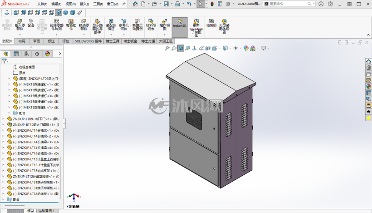Open Assembly Features (装配体特征) tool
This screenshot has height=213, width=372.
pyautogui.click(x=111, y=25)
